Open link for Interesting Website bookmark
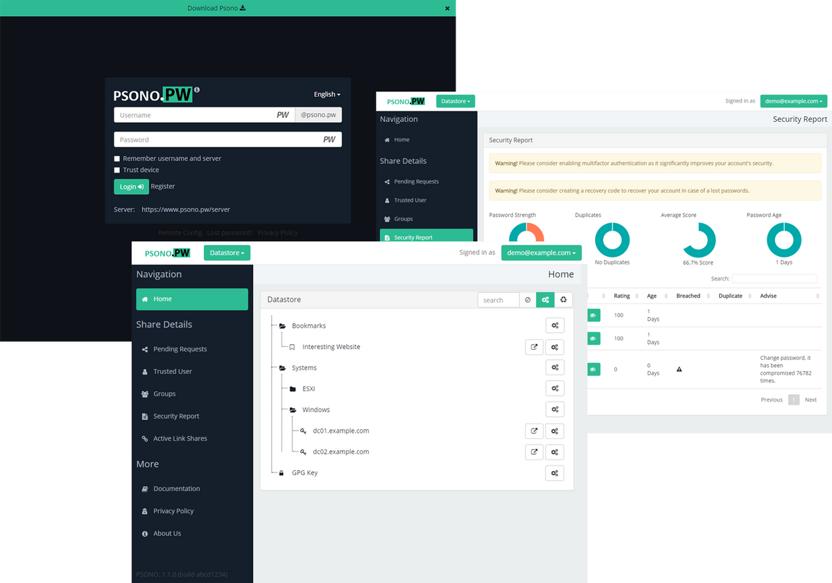This screenshot has height=583, width=832. (x=534, y=347)
